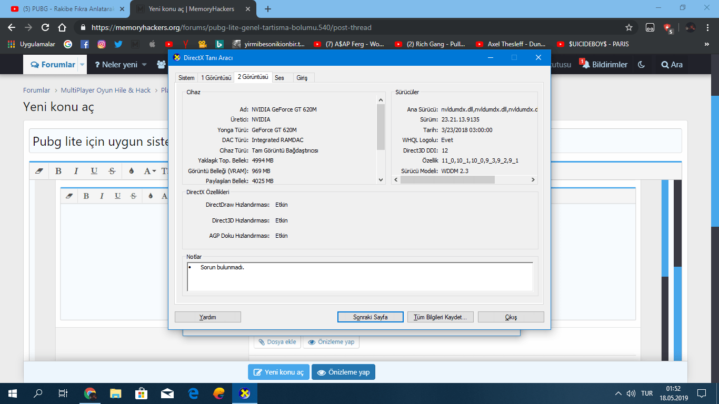Switch to the Giriş tab
This screenshot has width=719, height=404.
[x=302, y=78]
